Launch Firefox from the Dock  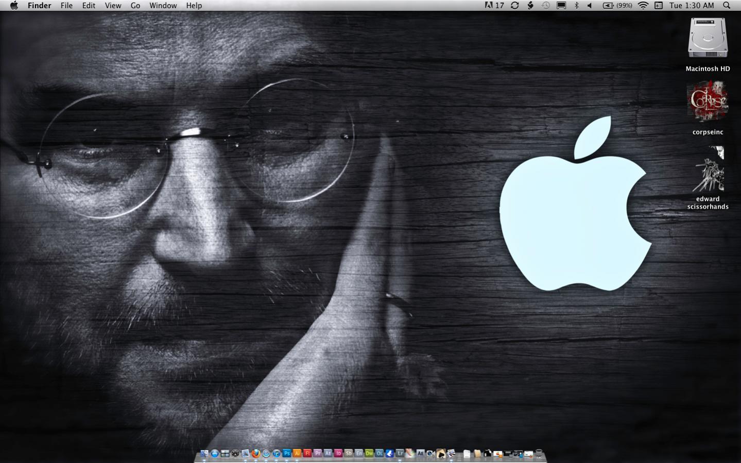click(x=256, y=453)
